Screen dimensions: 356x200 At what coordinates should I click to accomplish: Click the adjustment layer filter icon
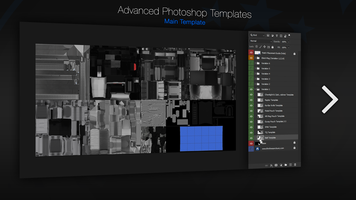click(272, 36)
